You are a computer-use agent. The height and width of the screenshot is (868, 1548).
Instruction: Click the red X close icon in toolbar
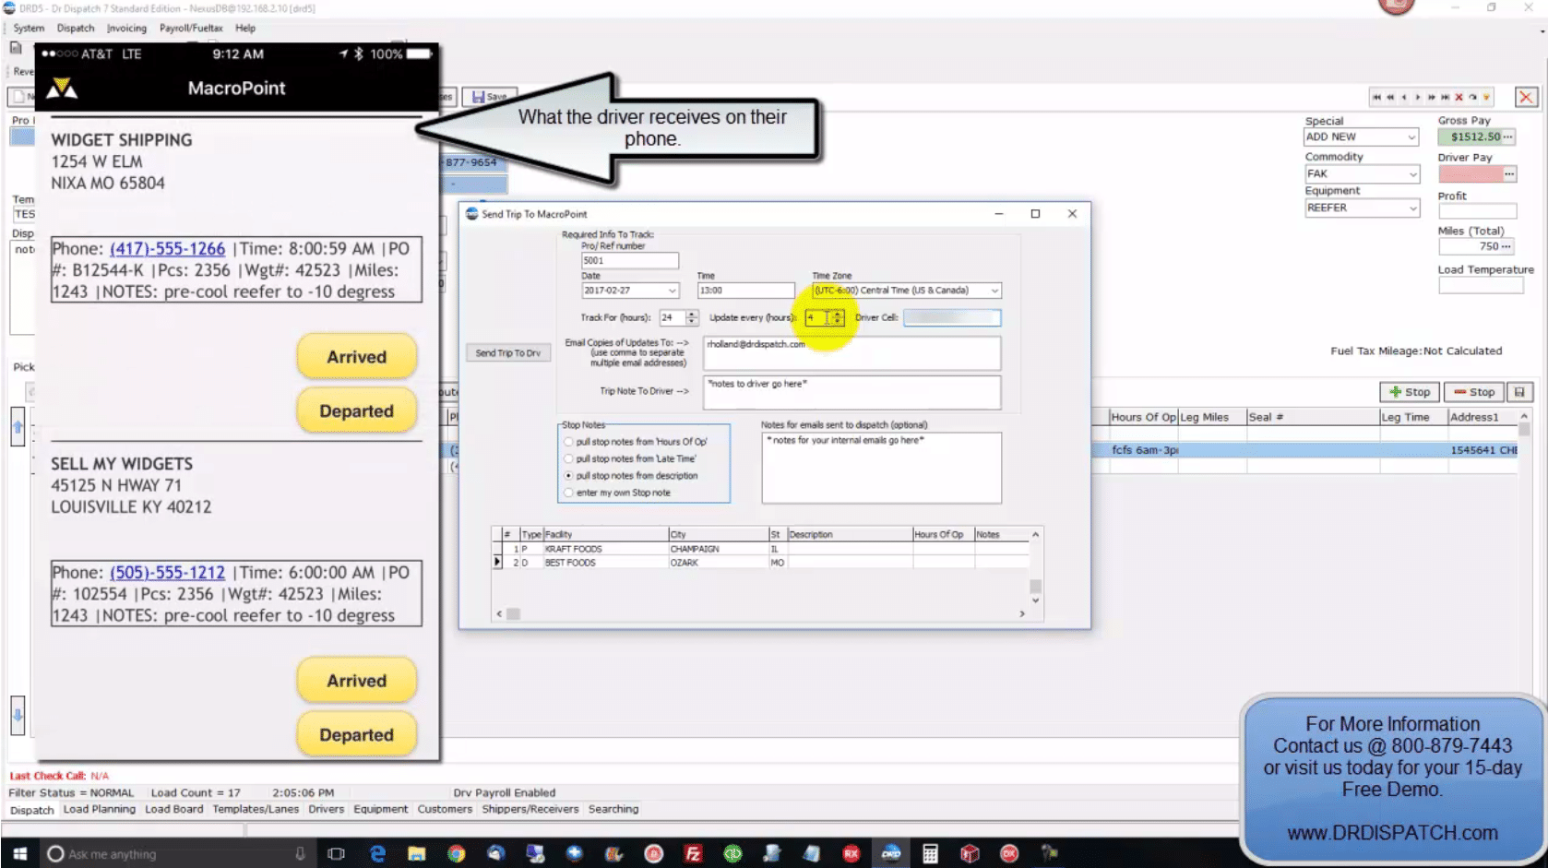coord(1526,97)
